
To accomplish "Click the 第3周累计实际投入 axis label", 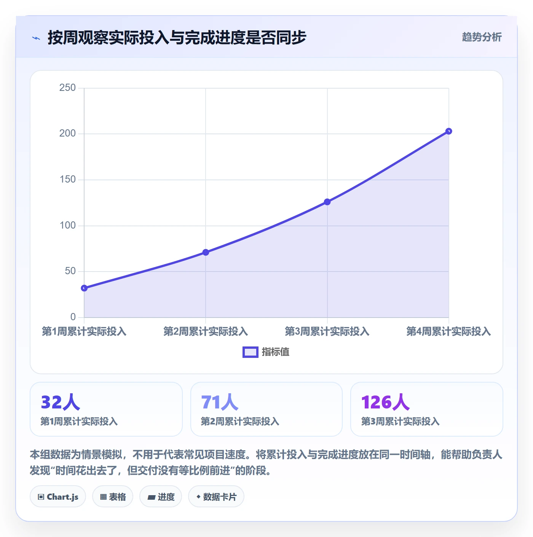I will click(327, 331).
